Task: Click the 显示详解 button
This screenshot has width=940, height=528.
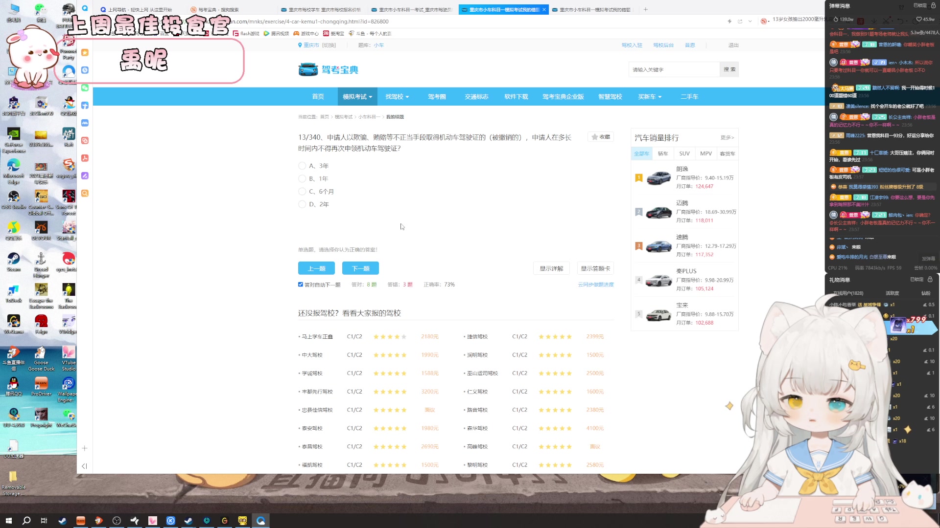Action: pyautogui.click(x=551, y=268)
